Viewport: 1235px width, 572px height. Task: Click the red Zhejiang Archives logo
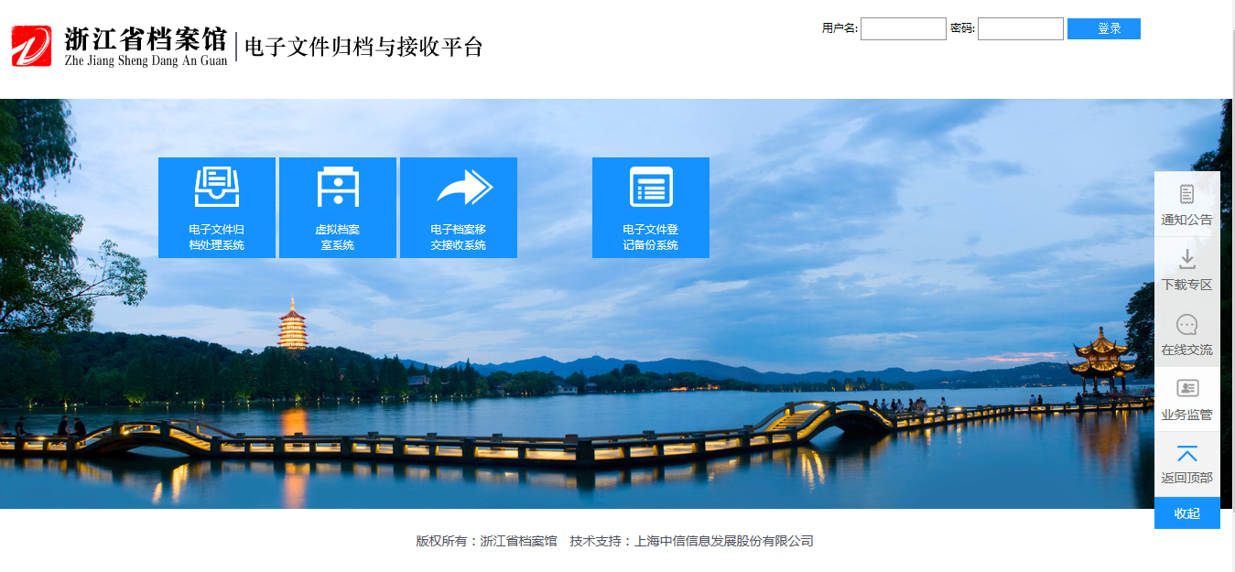pos(32,46)
